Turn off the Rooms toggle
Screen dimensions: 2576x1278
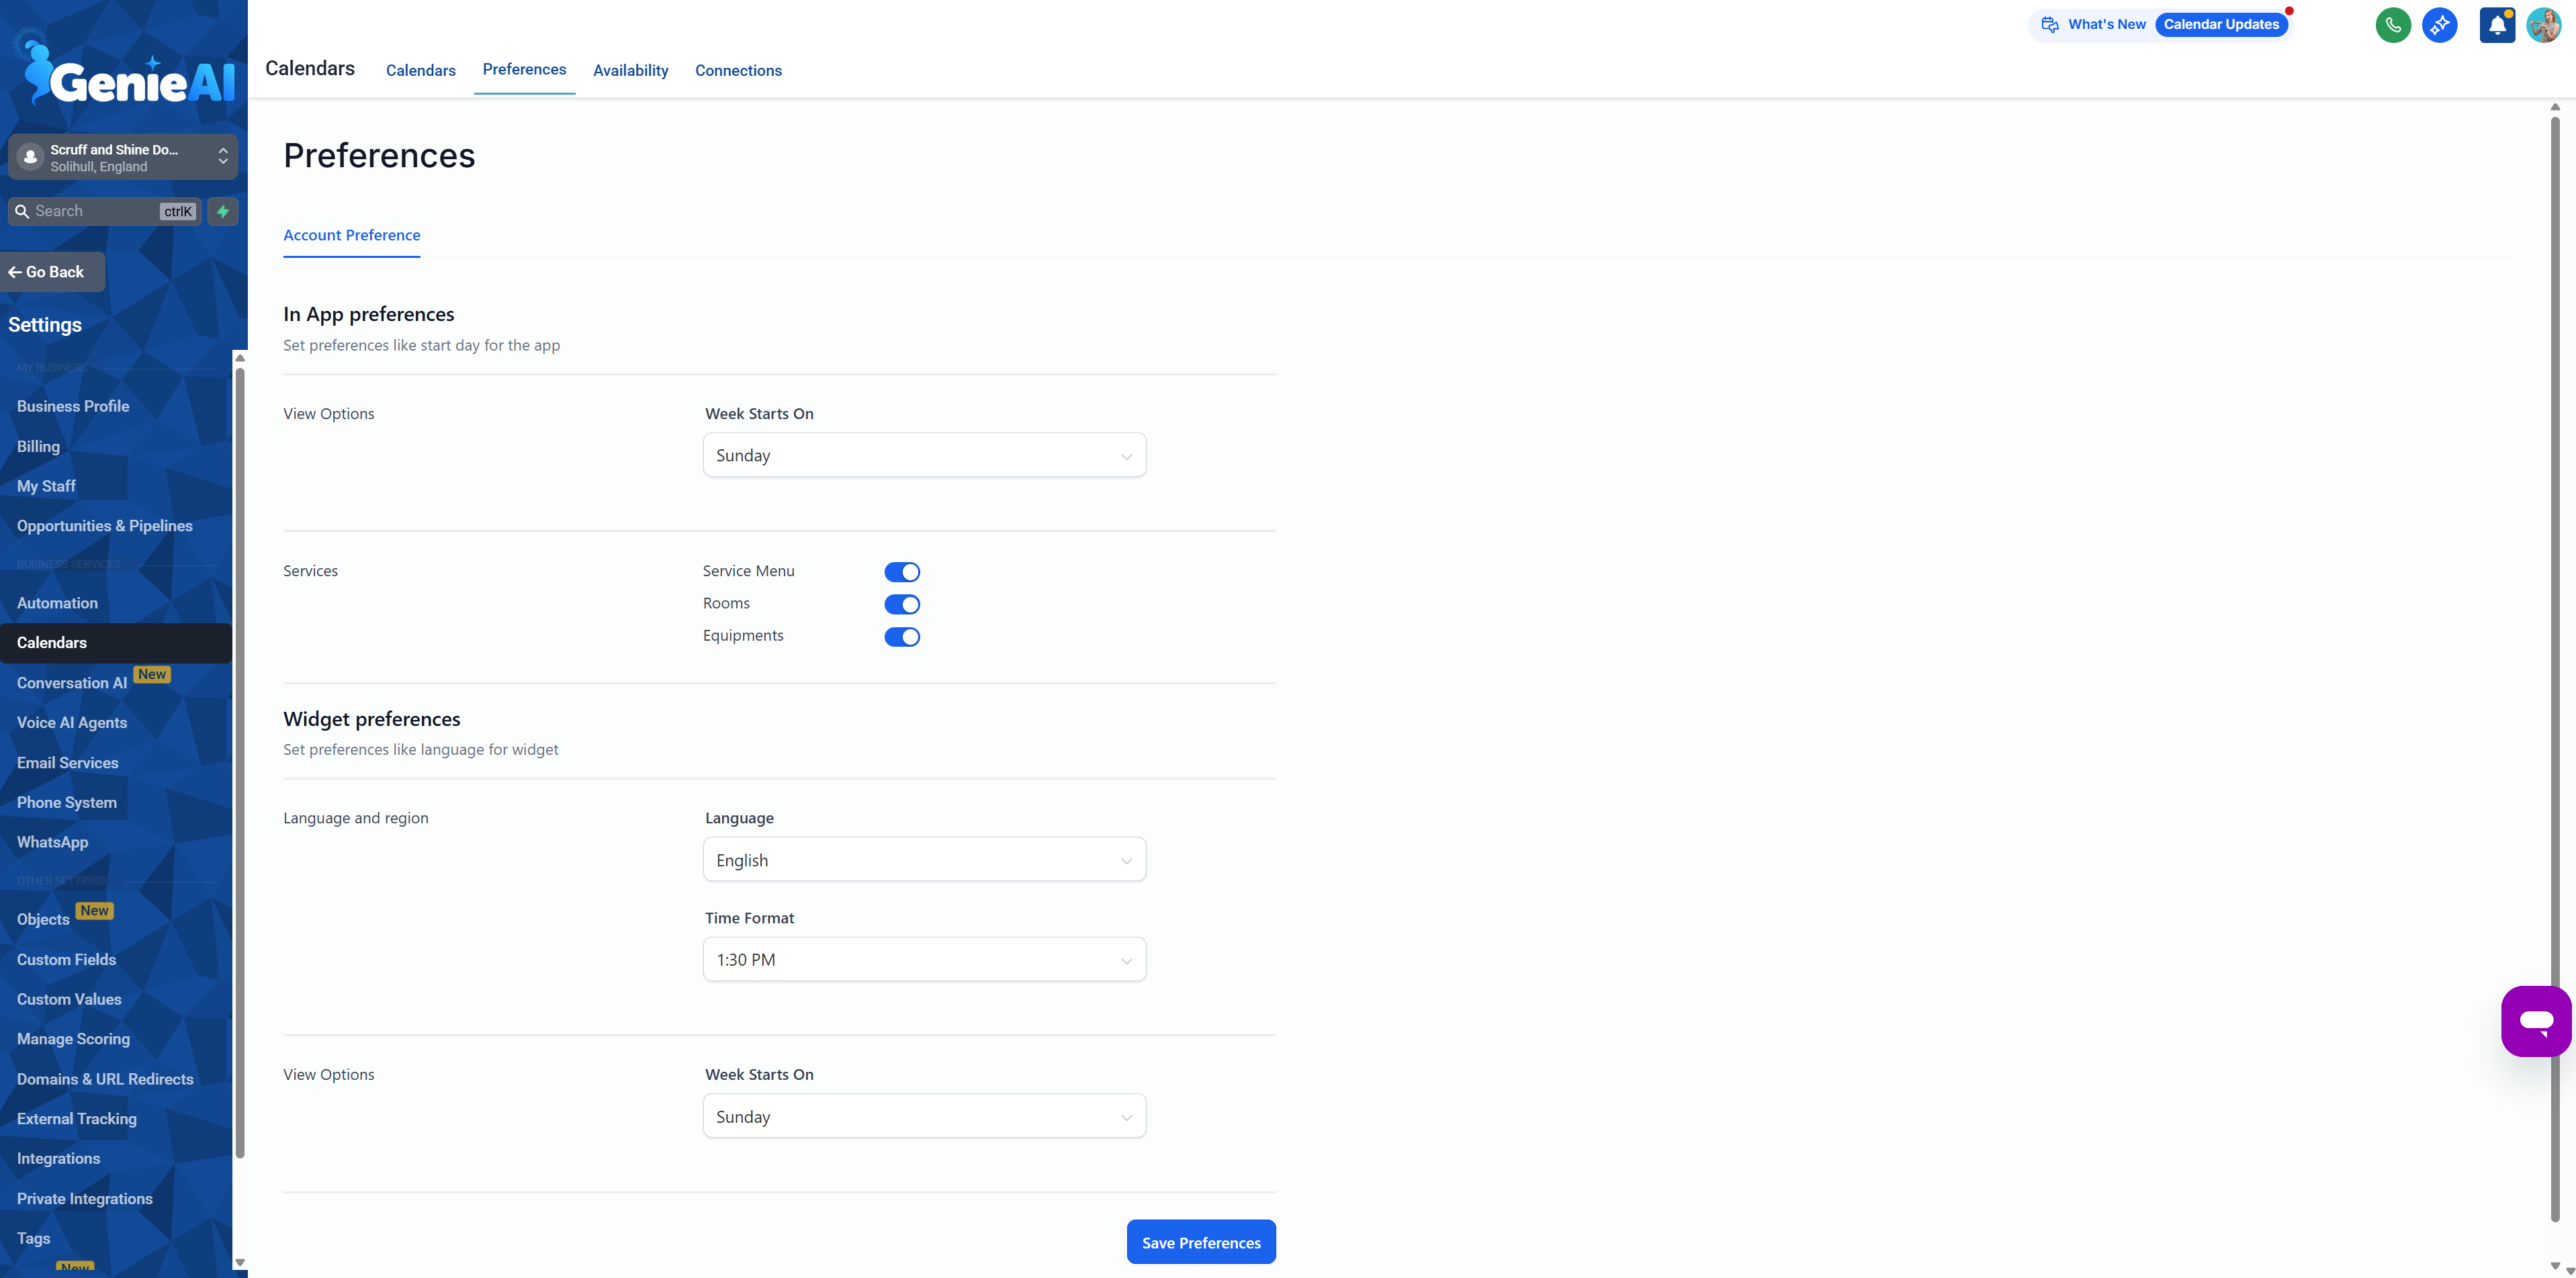coord(902,604)
